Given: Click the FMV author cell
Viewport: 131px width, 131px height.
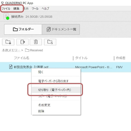Looking at the screenshot, I should click(x=119, y=67).
